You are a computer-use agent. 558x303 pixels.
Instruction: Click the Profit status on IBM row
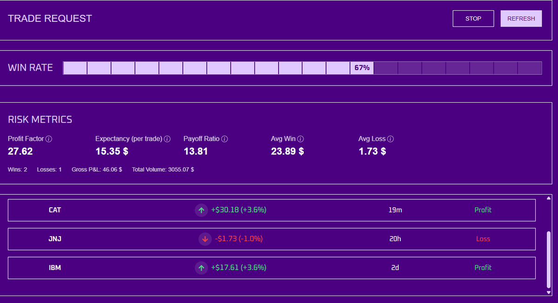483,268
